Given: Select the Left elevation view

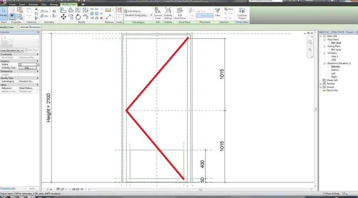Looking at the screenshot, I should coord(333,73).
